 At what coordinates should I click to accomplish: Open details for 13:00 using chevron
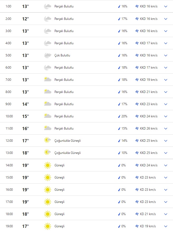(x=166, y=153)
